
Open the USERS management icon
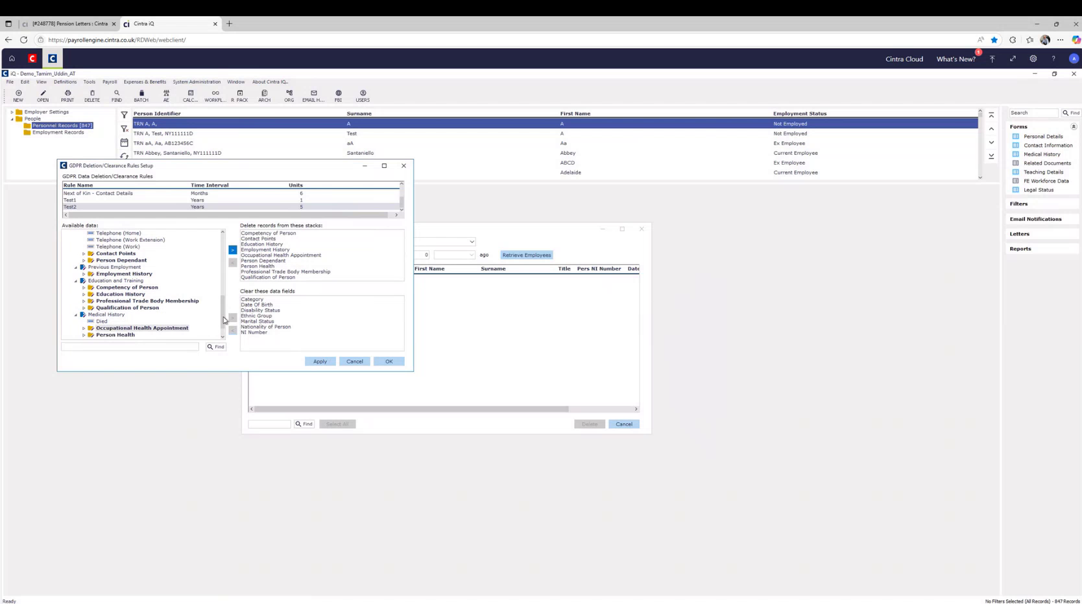(x=363, y=96)
